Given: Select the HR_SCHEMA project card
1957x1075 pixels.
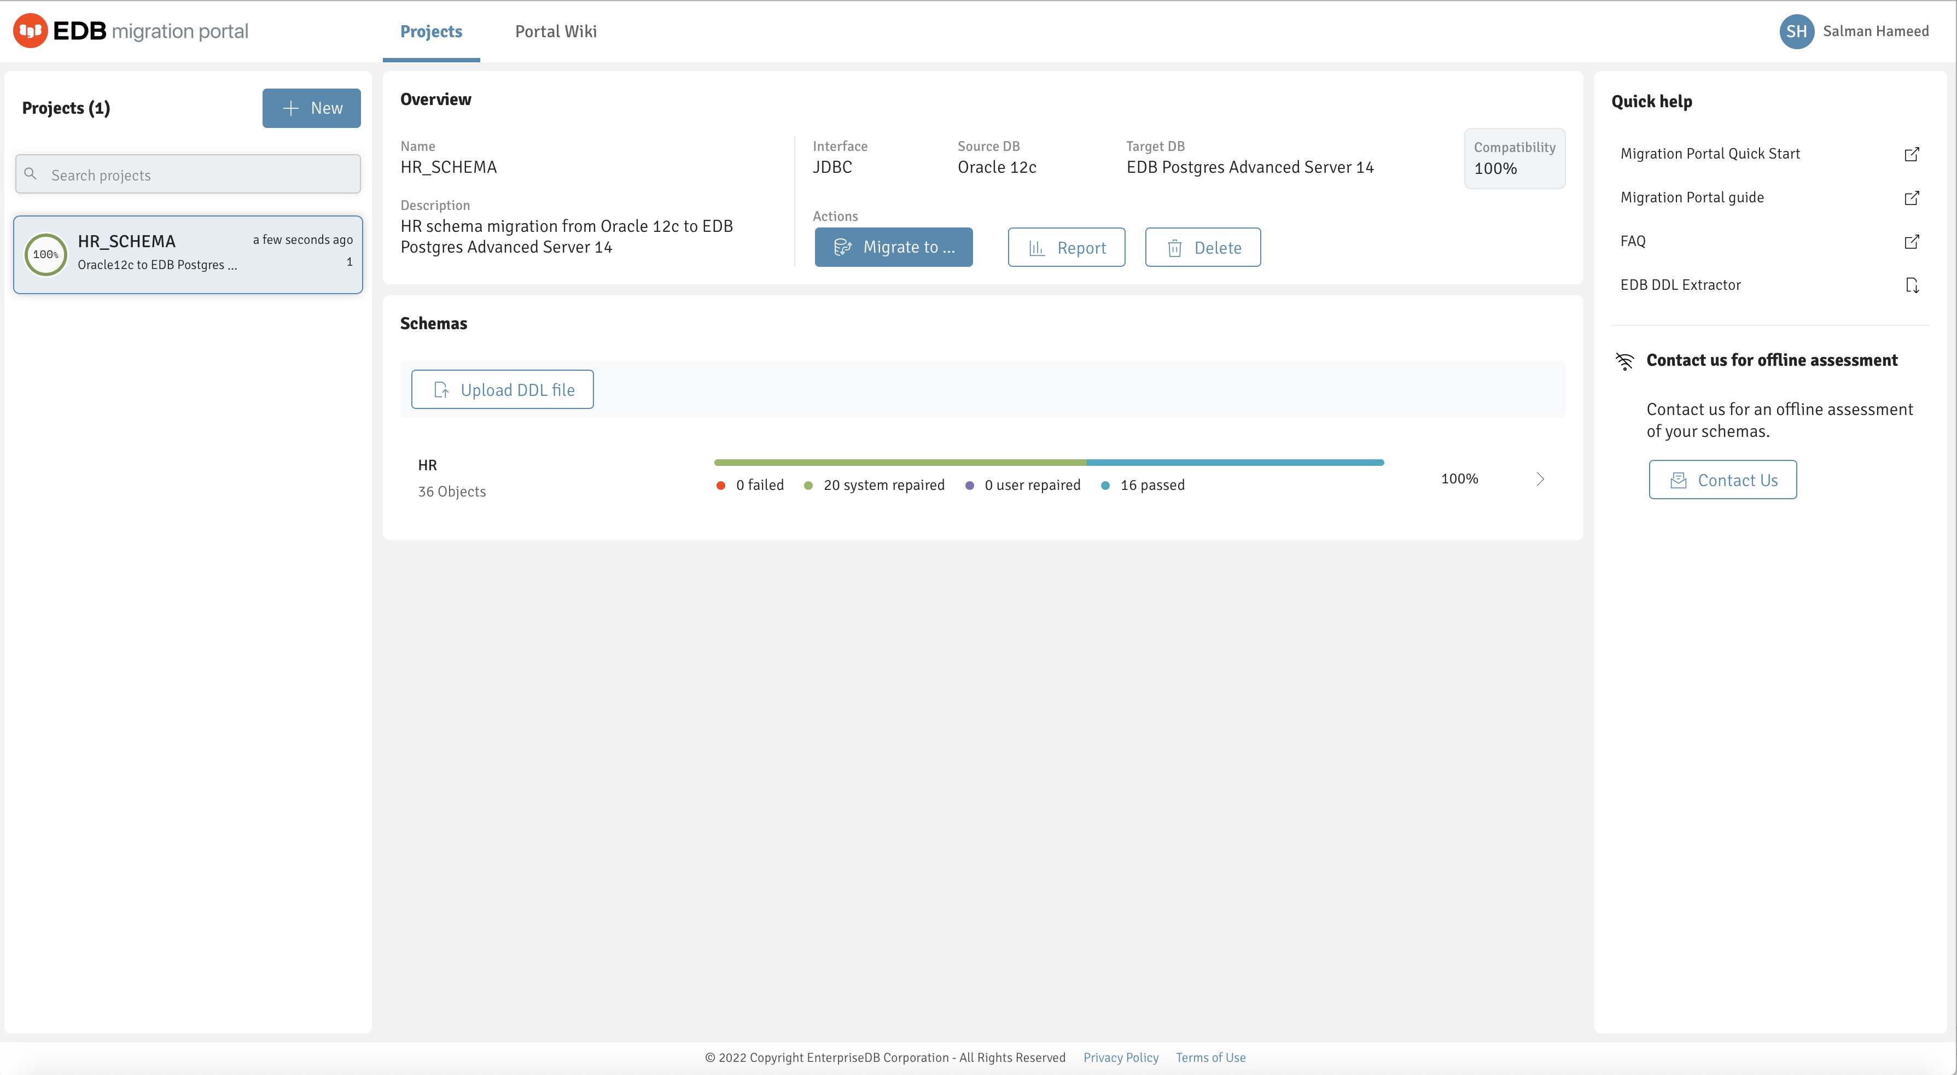Looking at the screenshot, I should (188, 254).
